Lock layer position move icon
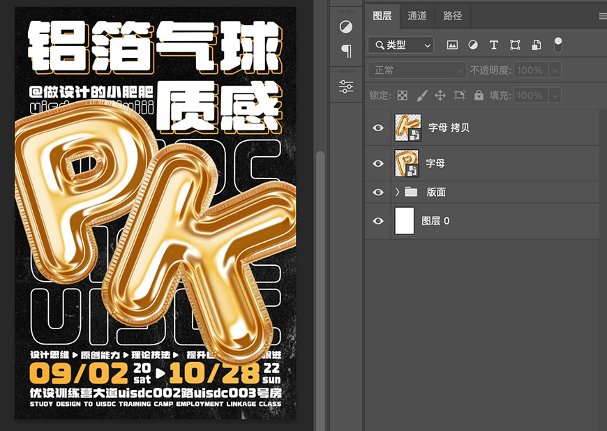This screenshot has width=607, height=431. tap(440, 95)
